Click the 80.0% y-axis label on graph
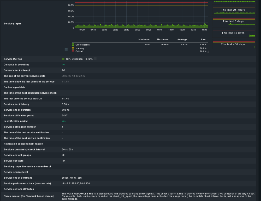 [x=71, y=5]
